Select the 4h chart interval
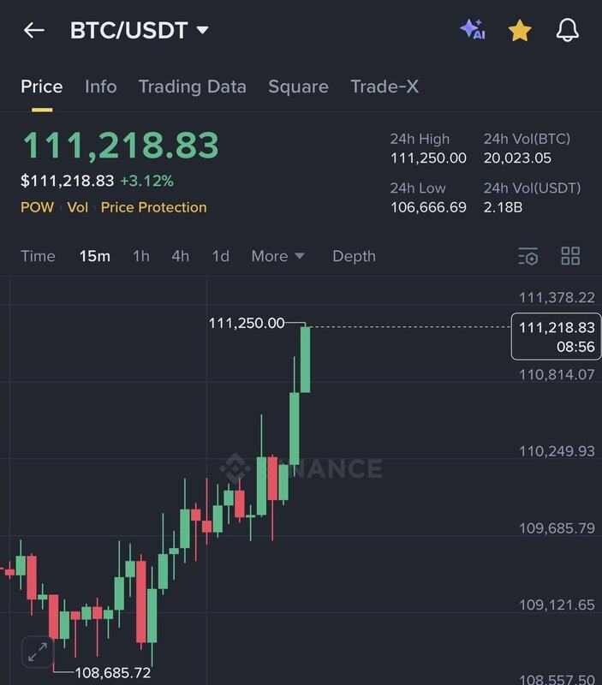Screen dimensions: 602x685 (x=180, y=256)
